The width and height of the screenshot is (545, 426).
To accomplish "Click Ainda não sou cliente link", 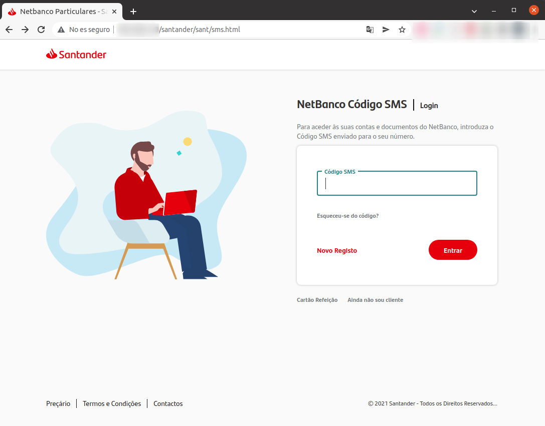I will 376,300.
